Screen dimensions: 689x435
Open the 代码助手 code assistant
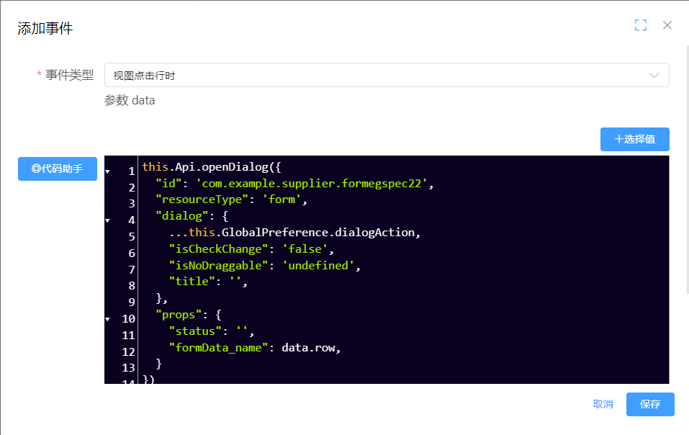(58, 169)
